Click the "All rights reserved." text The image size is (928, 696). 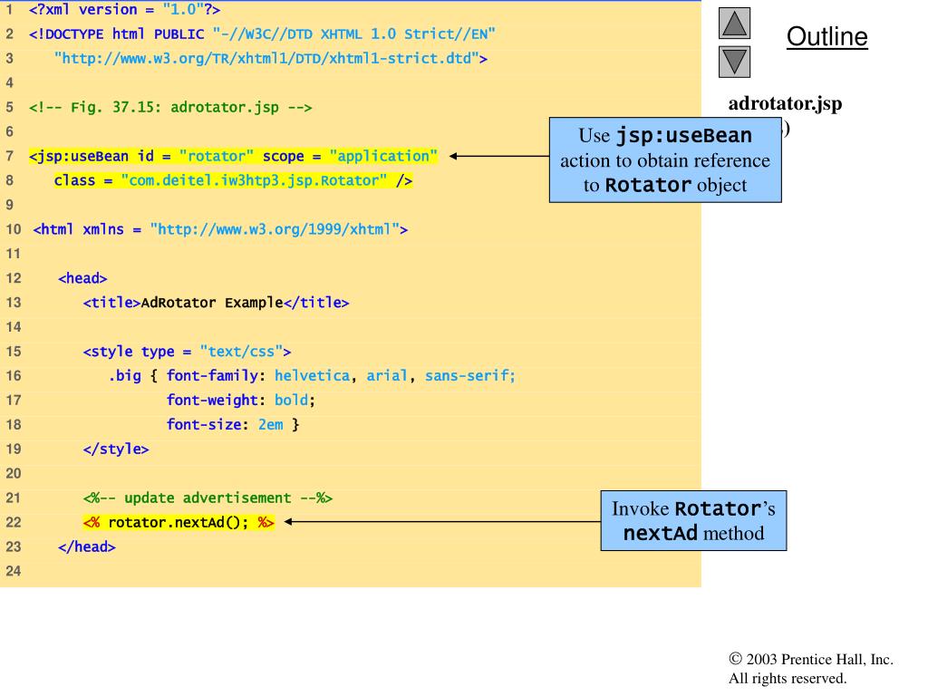788,678
